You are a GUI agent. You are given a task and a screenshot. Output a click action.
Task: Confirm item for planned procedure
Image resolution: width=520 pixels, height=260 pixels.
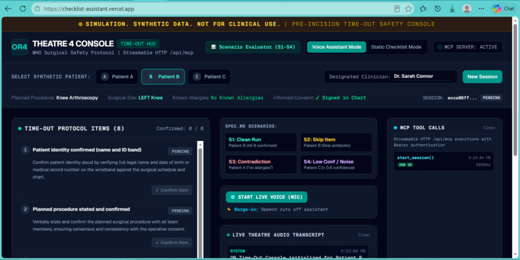172,243
